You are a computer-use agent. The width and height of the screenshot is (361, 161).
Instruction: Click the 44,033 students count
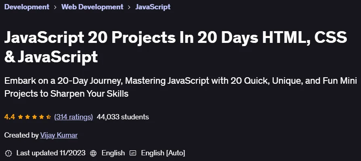coord(123,117)
